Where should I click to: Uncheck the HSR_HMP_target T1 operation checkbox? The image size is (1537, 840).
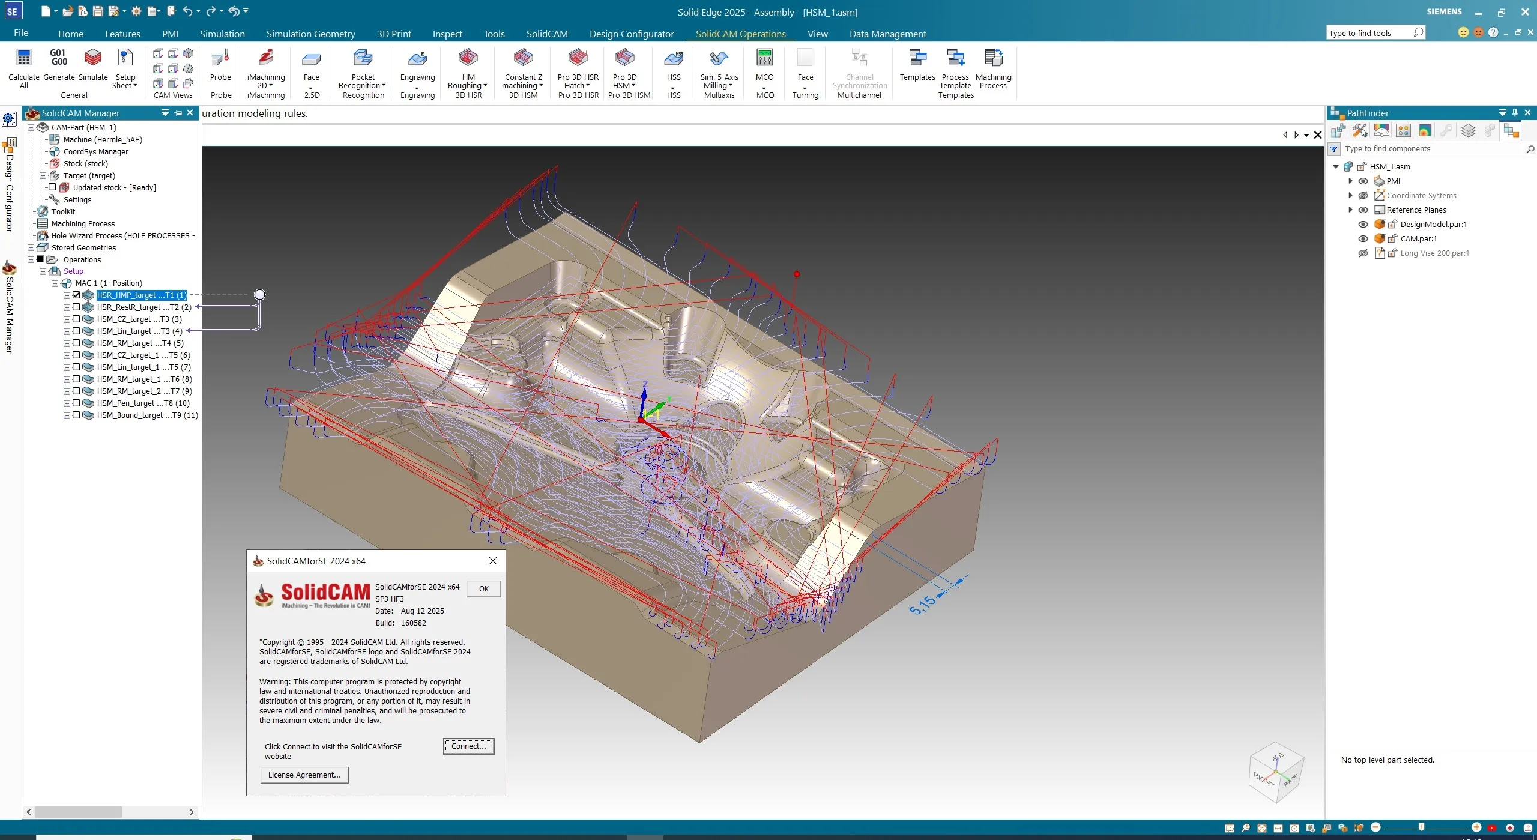[76, 295]
